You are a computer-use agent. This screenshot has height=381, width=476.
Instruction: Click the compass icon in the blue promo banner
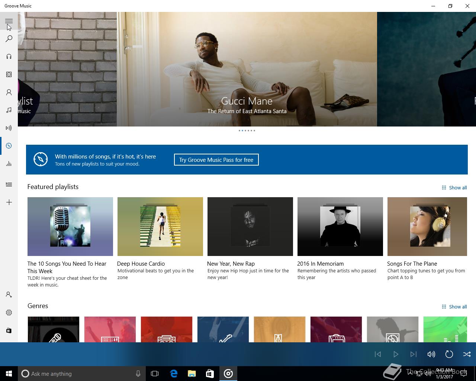pos(41,159)
